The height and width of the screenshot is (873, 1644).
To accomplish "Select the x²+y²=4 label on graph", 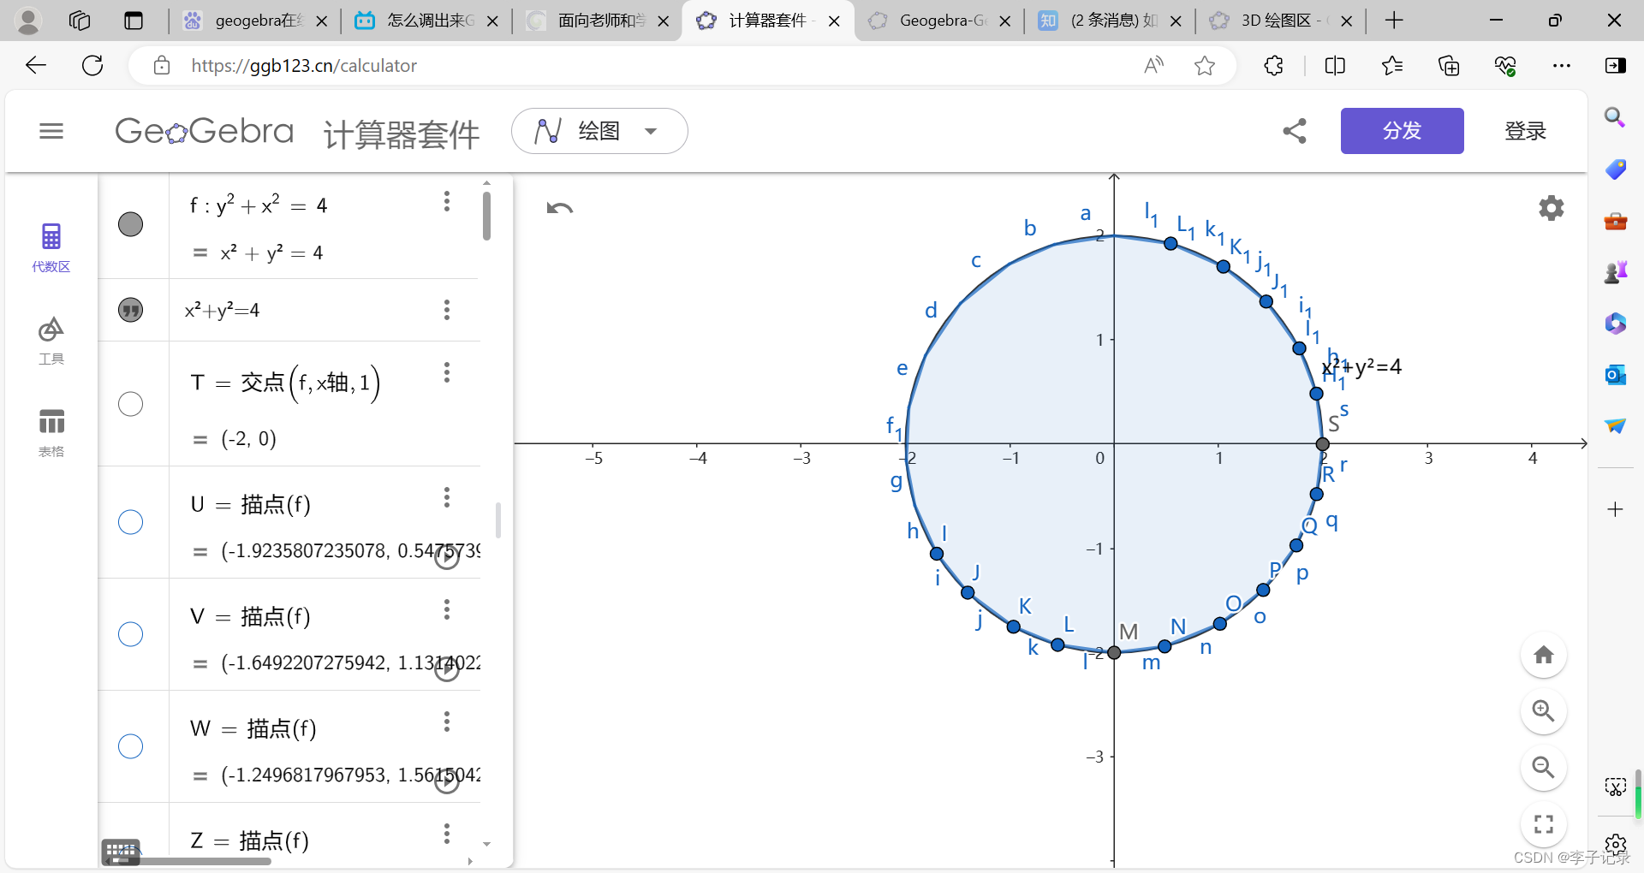I will (x=1361, y=367).
